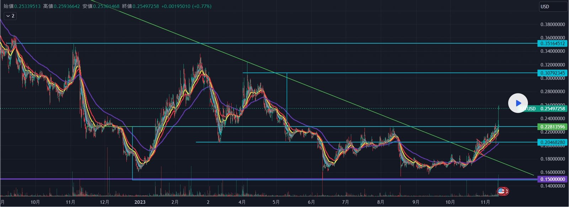Click the 2023 year marker on time axis
This screenshot has width=569, height=207.
pyautogui.click(x=140, y=202)
